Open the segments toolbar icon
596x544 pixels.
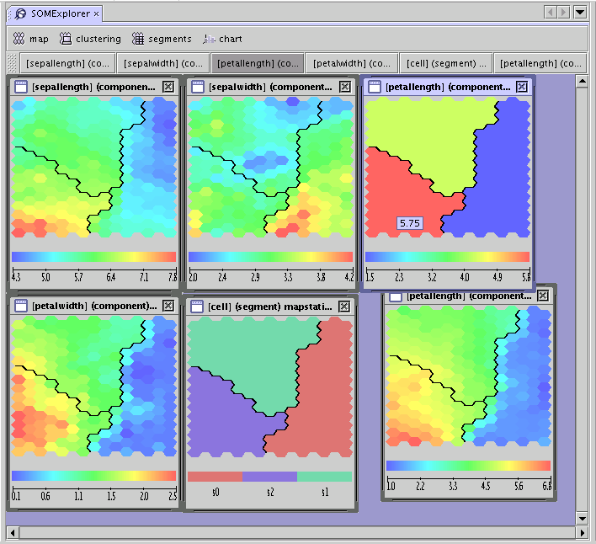click(138, 39)
